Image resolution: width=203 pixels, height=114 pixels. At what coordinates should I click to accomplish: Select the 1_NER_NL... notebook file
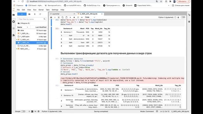coord(32,34)
